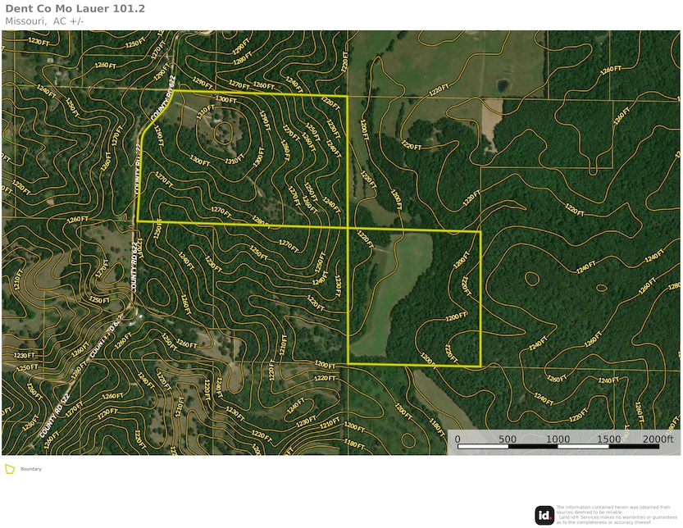Click the 500 label on the scale bar
Viewport: 683px width, 528px height.
point(508,439)
